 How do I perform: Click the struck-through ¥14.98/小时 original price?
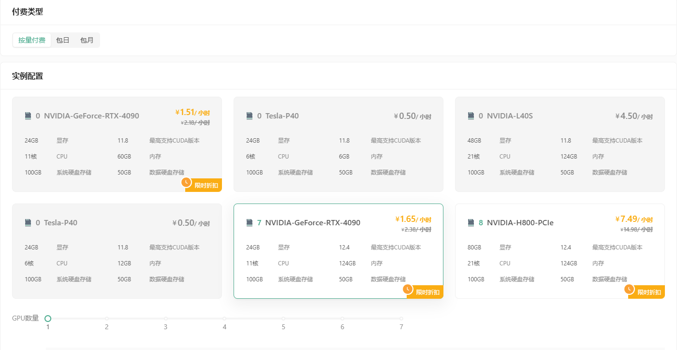[x=637, y=230]
